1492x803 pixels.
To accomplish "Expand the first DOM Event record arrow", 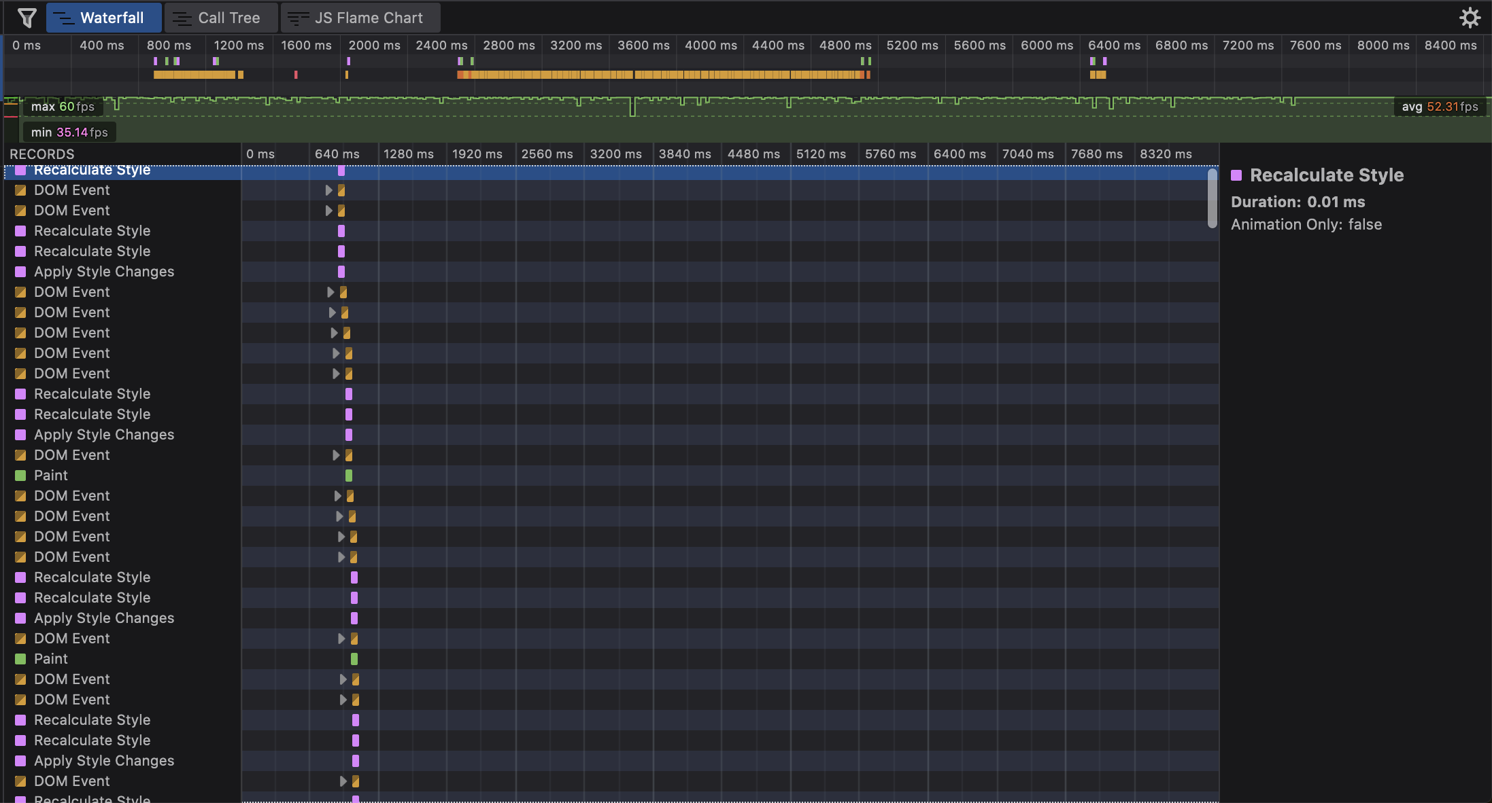I will pyautogui.click(x=328, y=190).
